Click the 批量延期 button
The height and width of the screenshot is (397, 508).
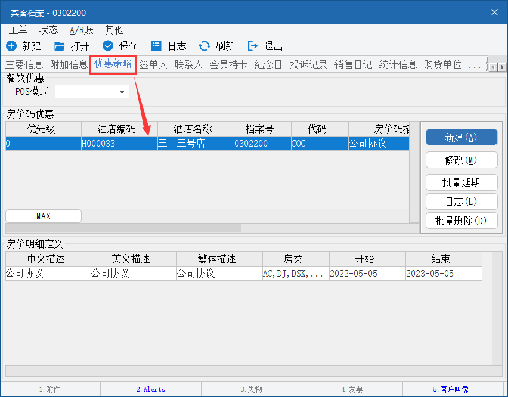coord(461,182)
